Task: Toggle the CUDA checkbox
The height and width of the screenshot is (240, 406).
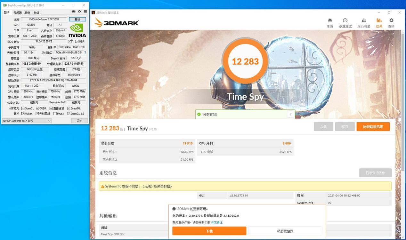Action: [37, 108]
